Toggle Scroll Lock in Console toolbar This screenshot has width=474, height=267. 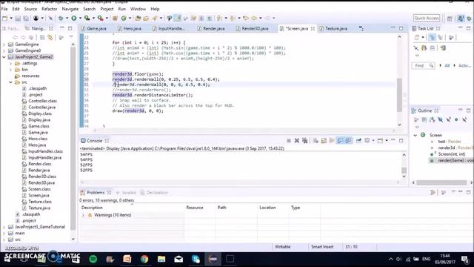(x=324, y=140)
